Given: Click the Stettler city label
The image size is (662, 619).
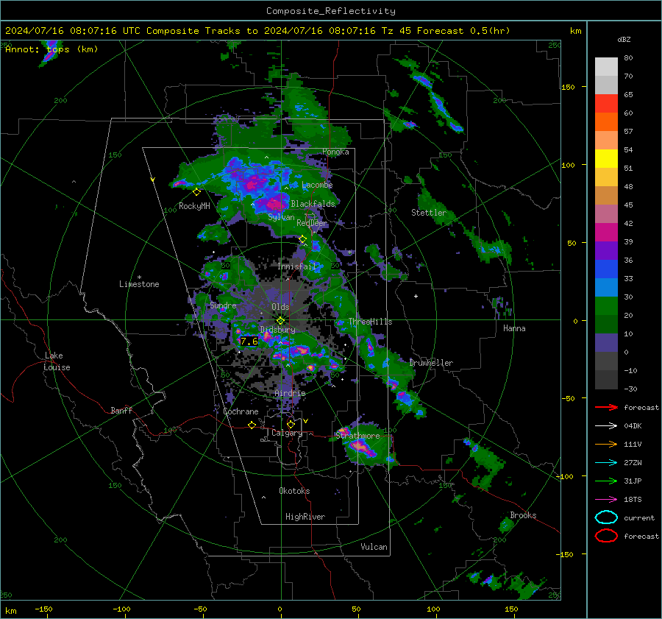Looking at the screenshot, I should pyautogui.click(x=429, y=213).
